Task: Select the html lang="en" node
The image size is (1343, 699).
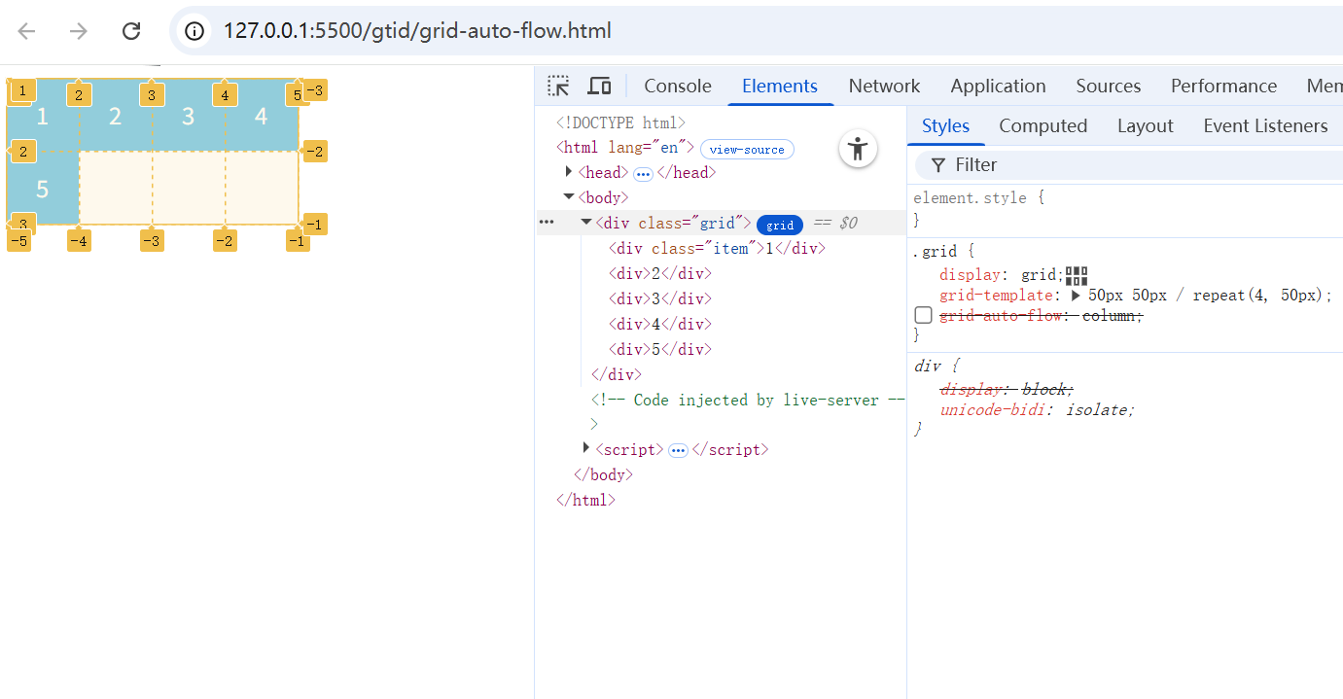Action: (624, 148)
